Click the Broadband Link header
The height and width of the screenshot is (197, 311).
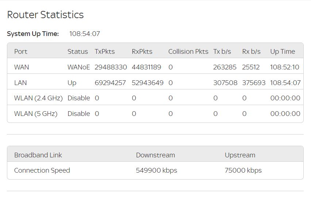point(38,155)
